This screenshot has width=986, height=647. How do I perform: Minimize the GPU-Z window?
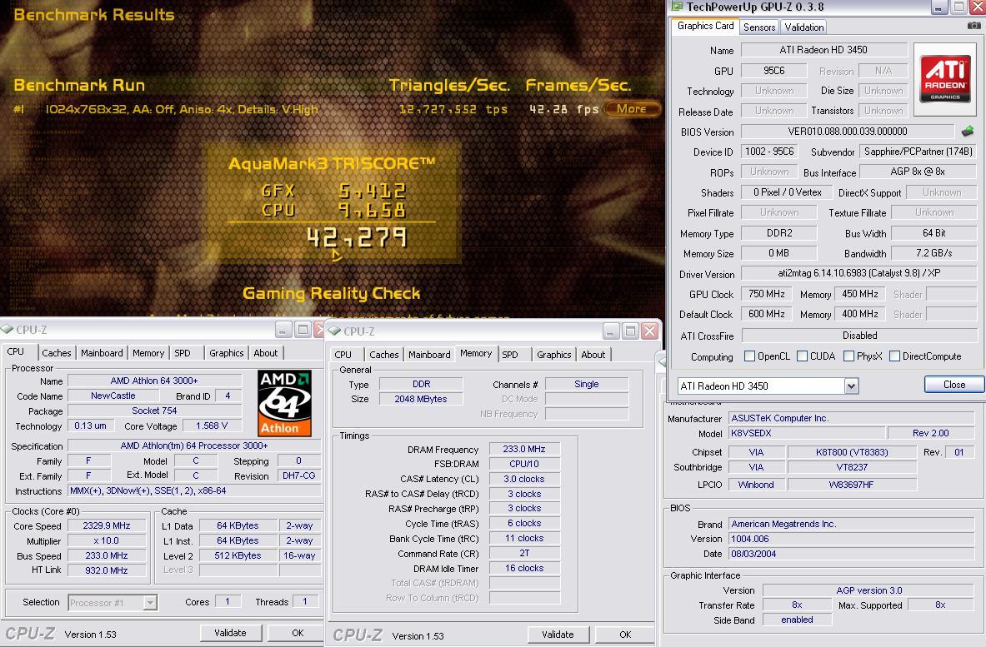(938, 7)
